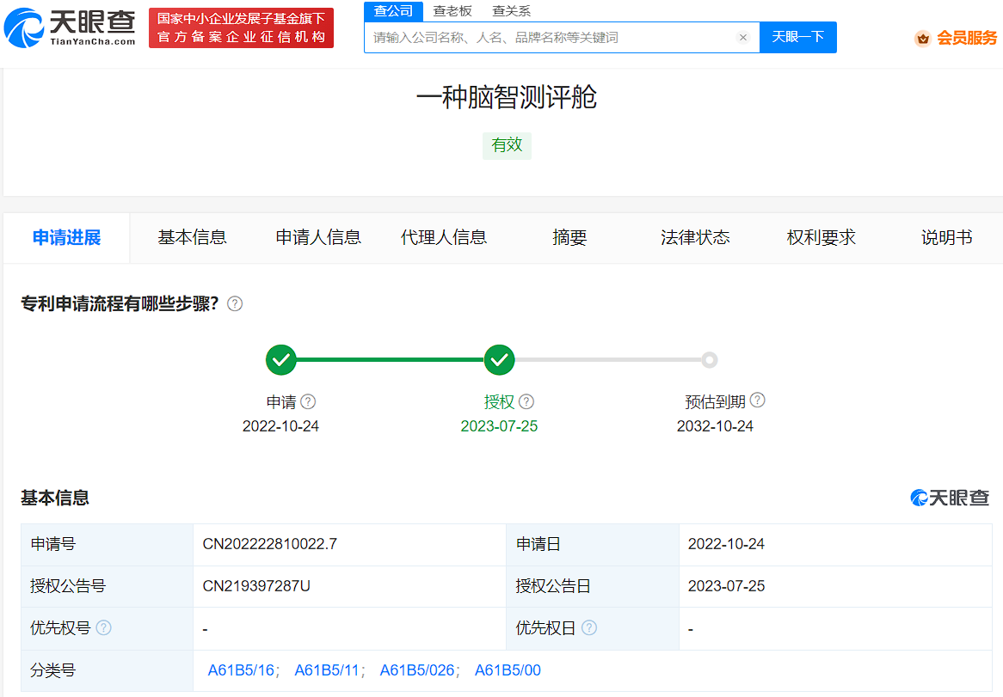
Task: Click help icon next to 预估到期
Action: pos(757,400)
